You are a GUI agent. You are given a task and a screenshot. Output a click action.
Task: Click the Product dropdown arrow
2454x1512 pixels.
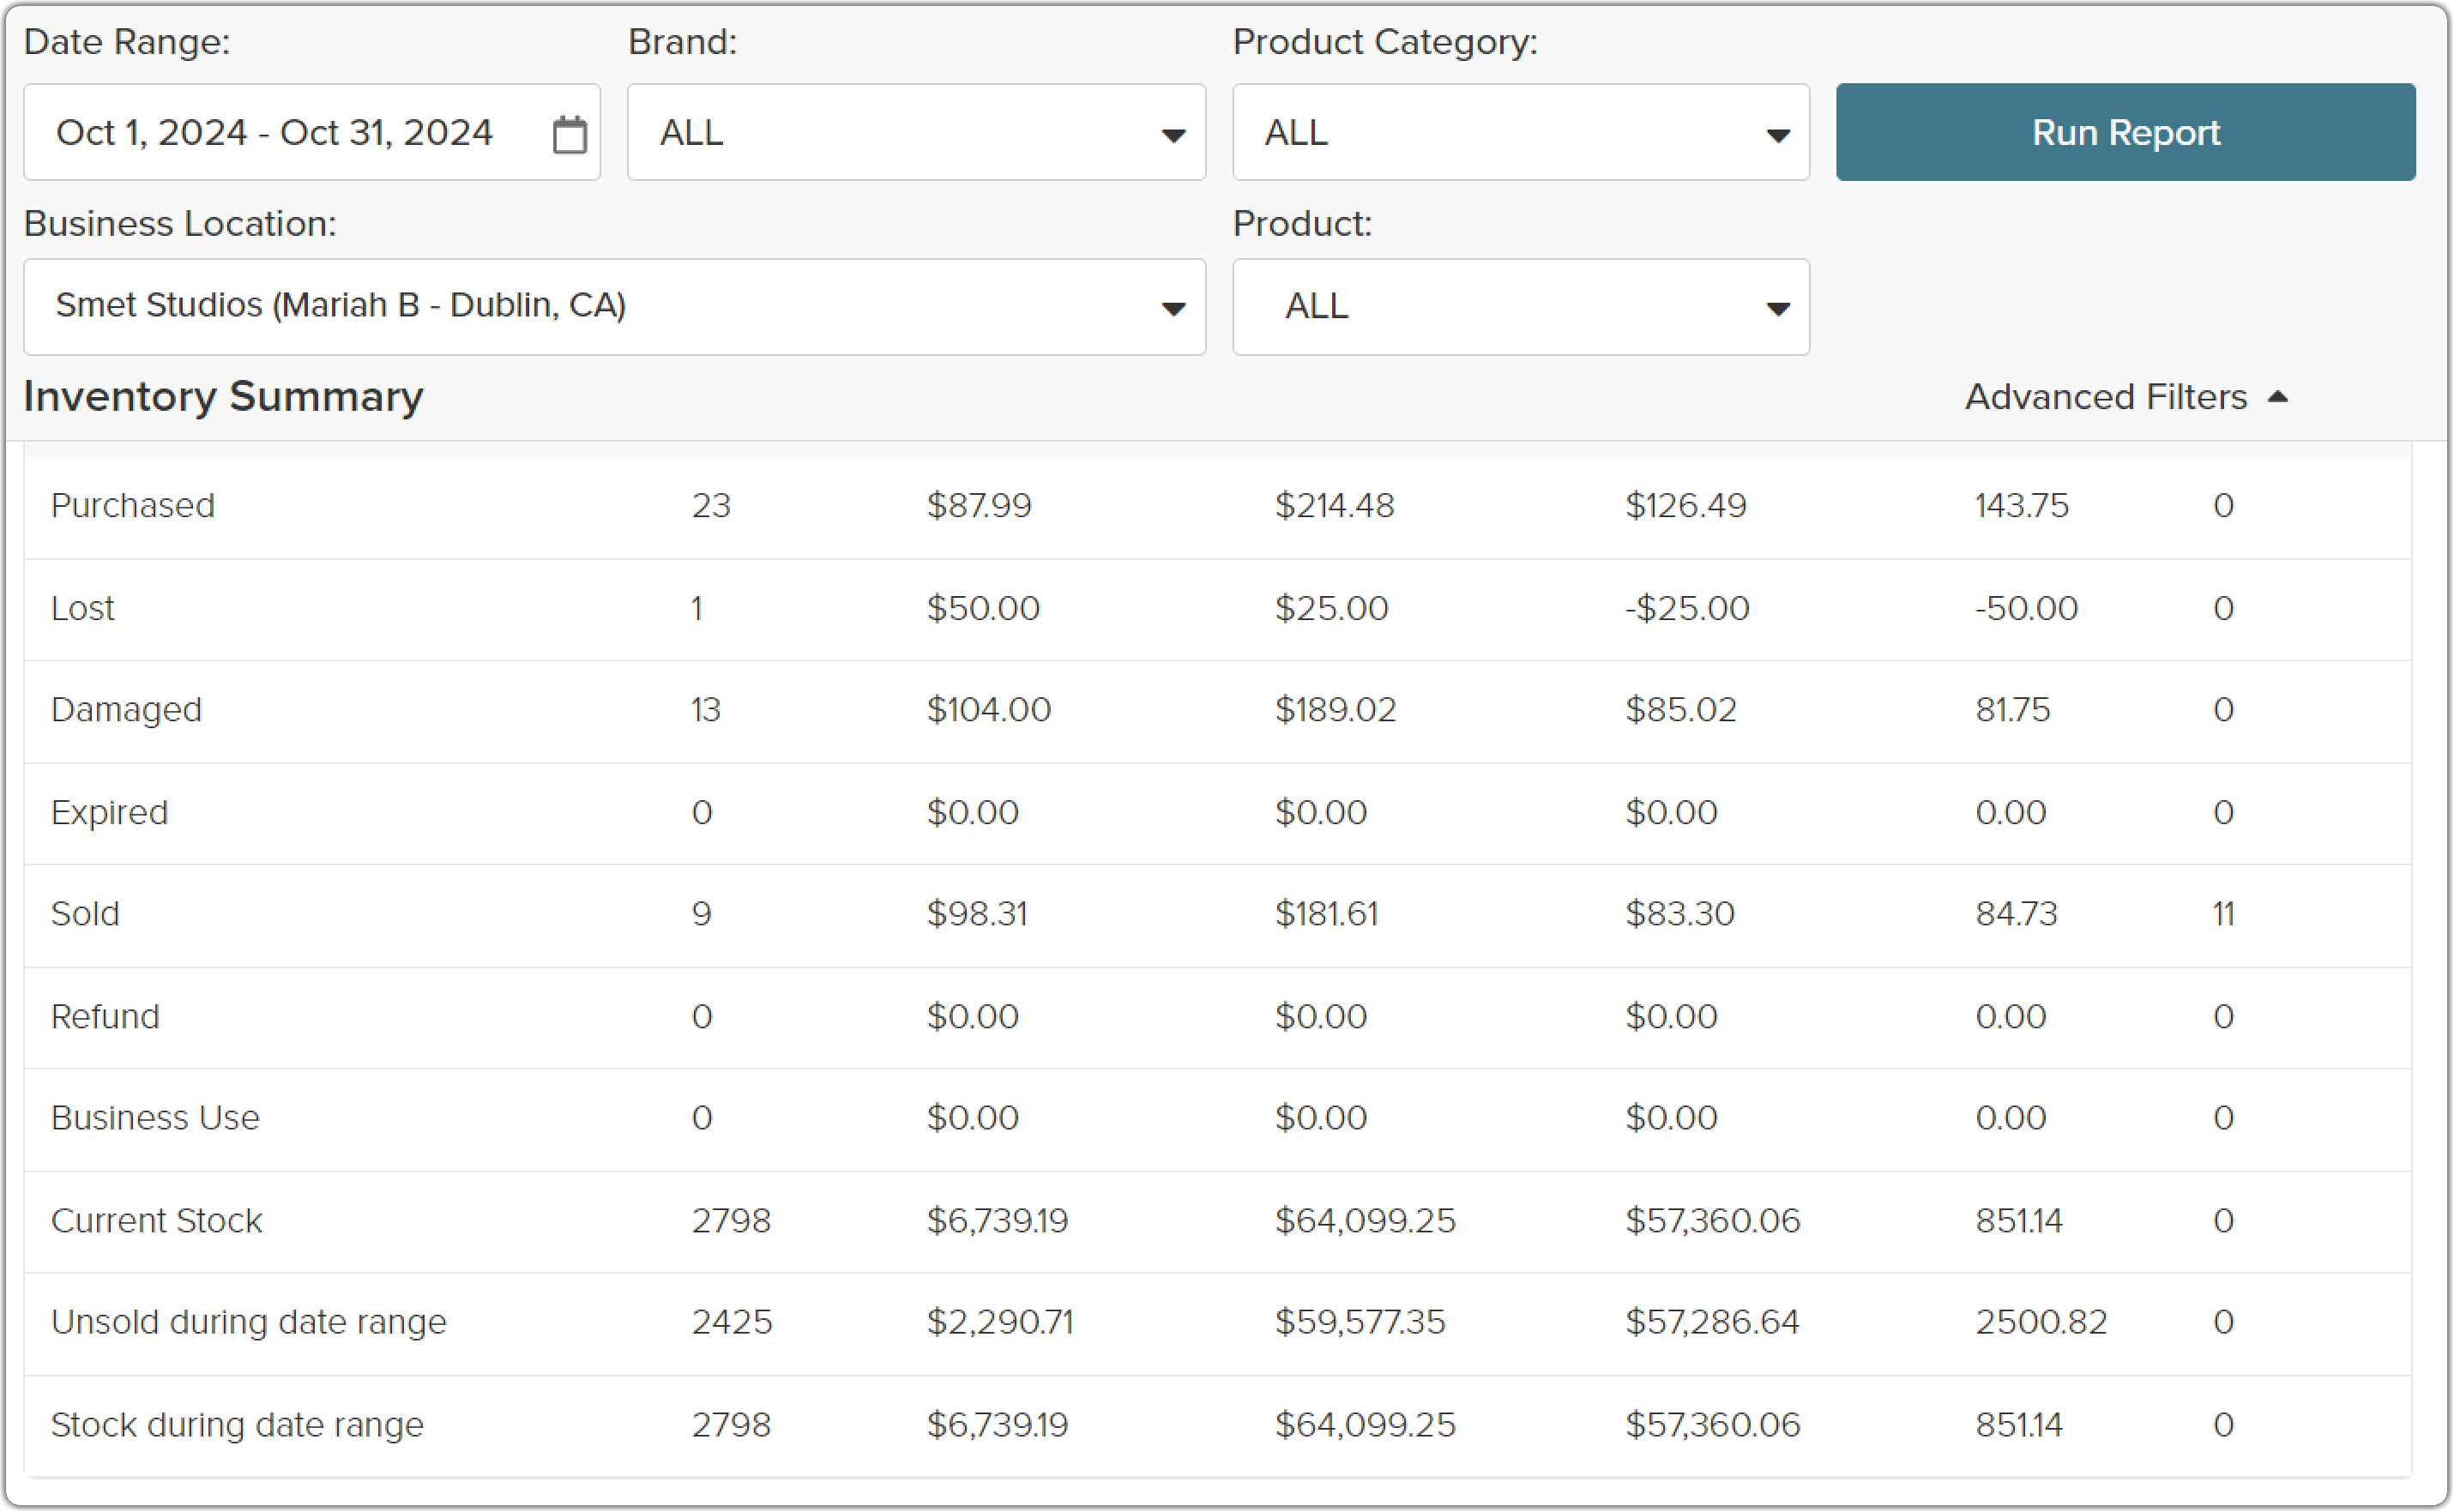[1777, 309]
